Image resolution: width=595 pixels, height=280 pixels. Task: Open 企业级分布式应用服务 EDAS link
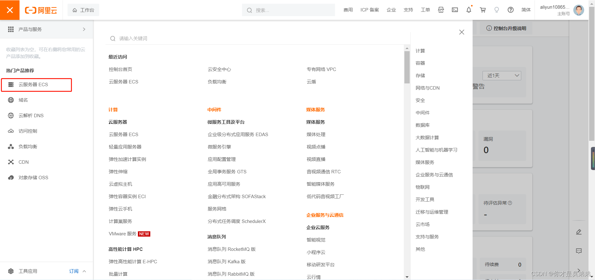click(x=238, y=134)
